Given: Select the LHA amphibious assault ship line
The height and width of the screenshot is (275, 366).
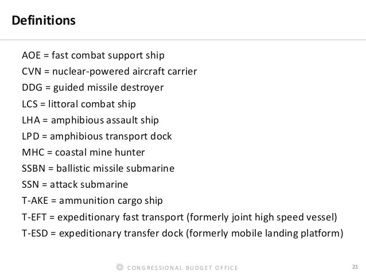Looking at the screenshot, I should click(x=90, y=121).
